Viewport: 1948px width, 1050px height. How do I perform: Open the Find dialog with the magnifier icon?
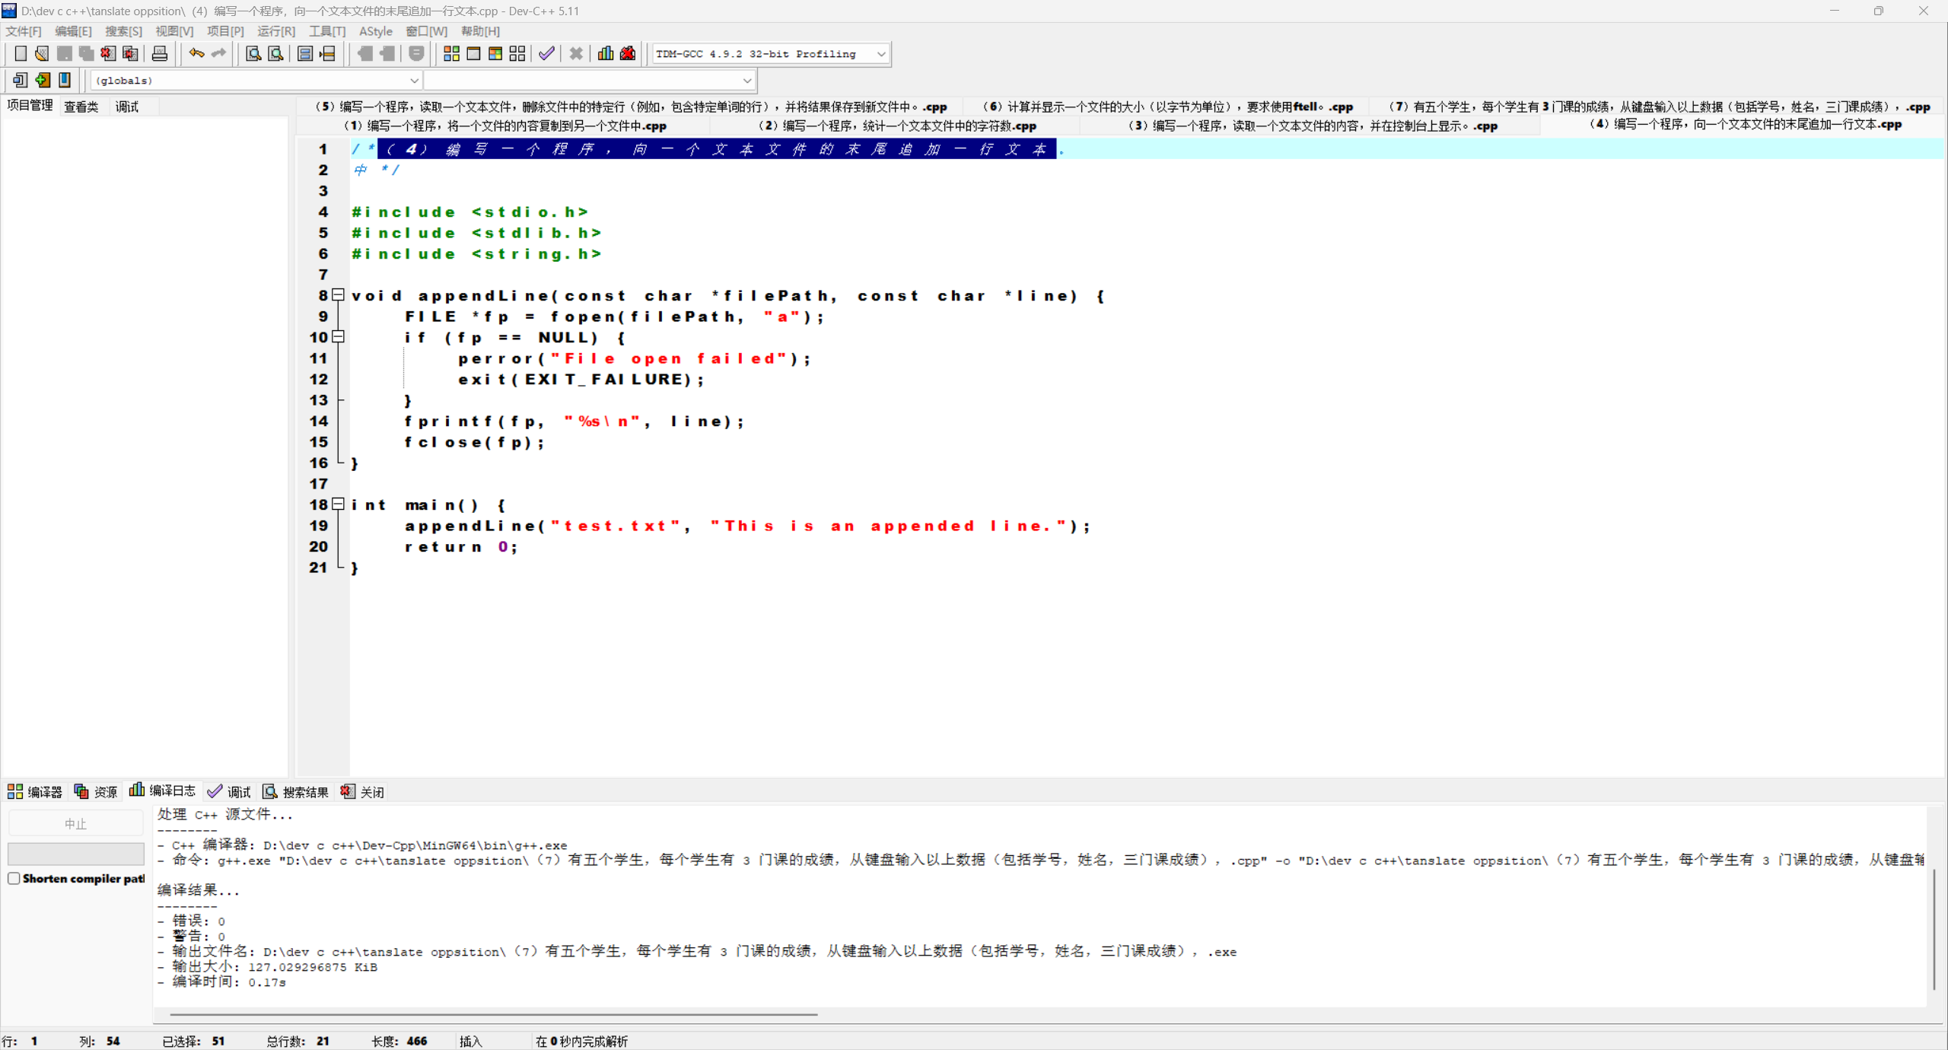click(x=253, y=53)
